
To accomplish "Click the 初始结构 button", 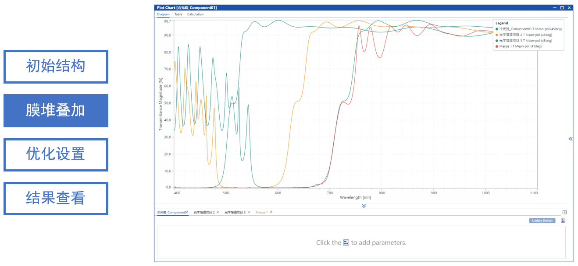I will coord(56,66).
